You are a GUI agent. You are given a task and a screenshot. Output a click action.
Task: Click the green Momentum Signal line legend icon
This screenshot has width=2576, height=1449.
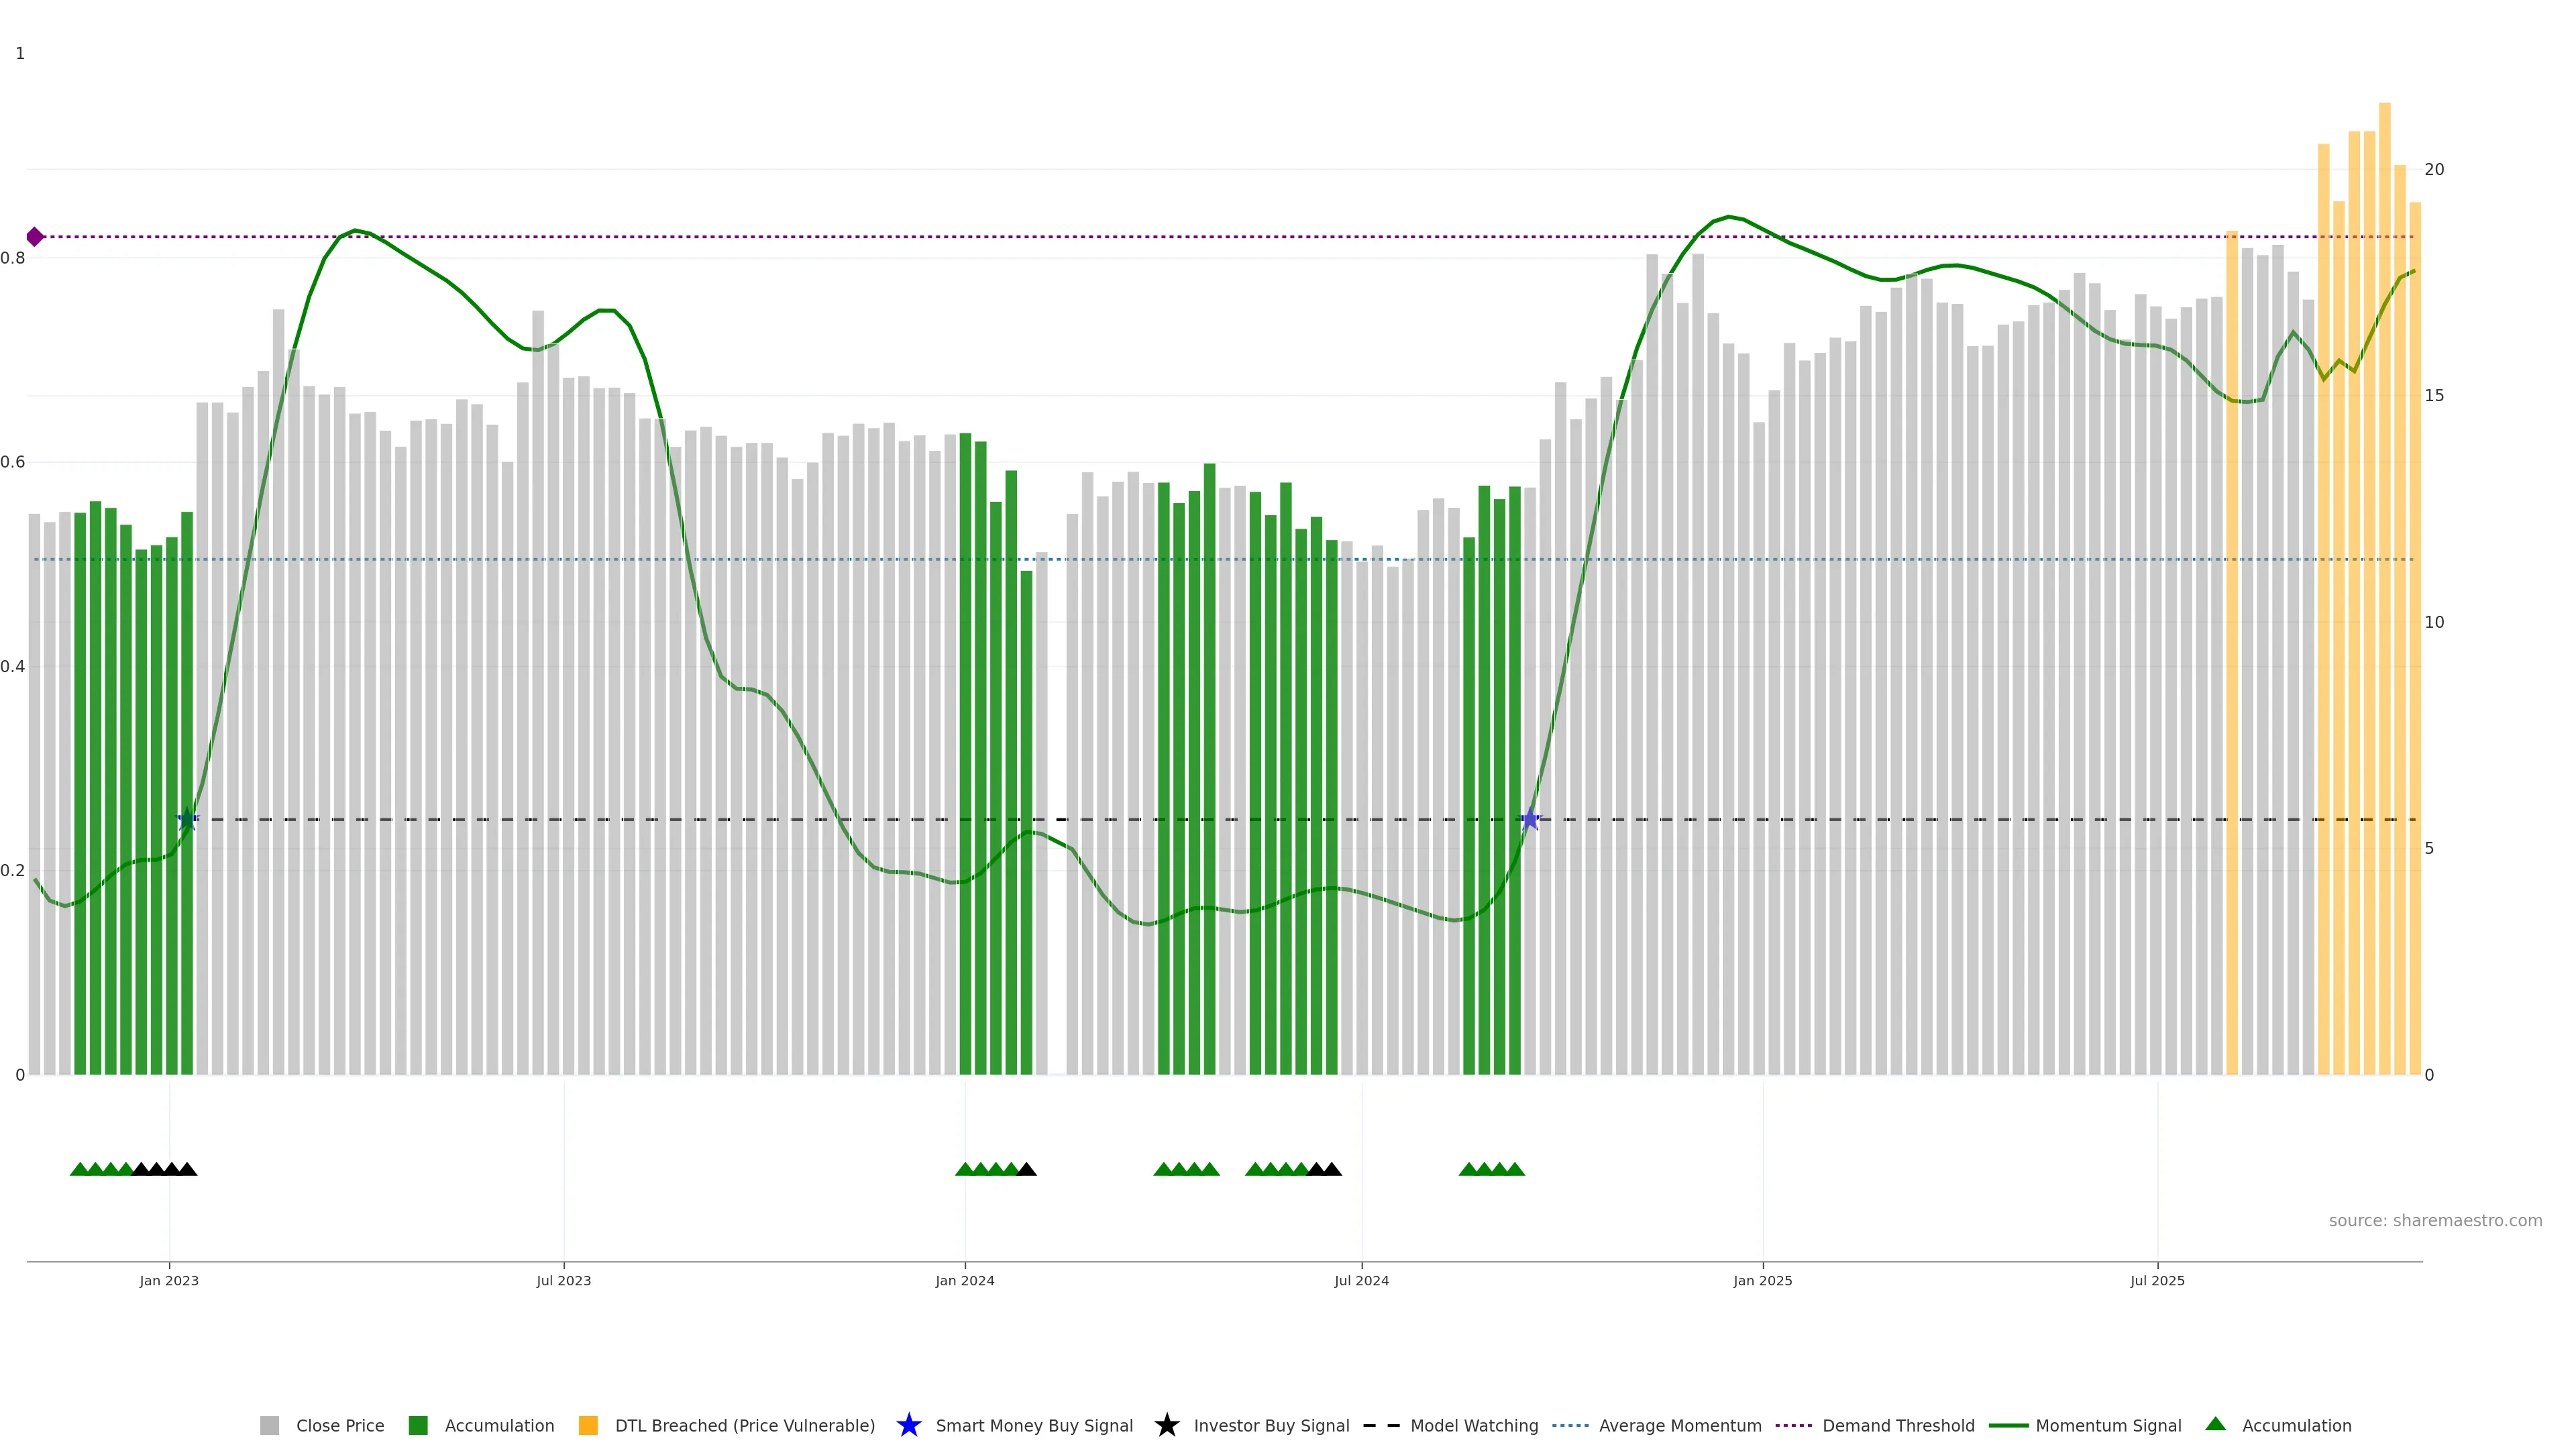pos(2008,1425)
